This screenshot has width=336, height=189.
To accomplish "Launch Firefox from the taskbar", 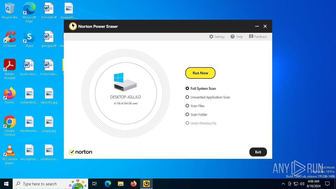I will point(134,184).
